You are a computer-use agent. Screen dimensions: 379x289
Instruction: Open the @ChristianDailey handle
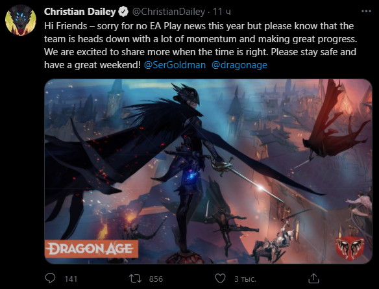pyautogui.click(x=169, y=12)
